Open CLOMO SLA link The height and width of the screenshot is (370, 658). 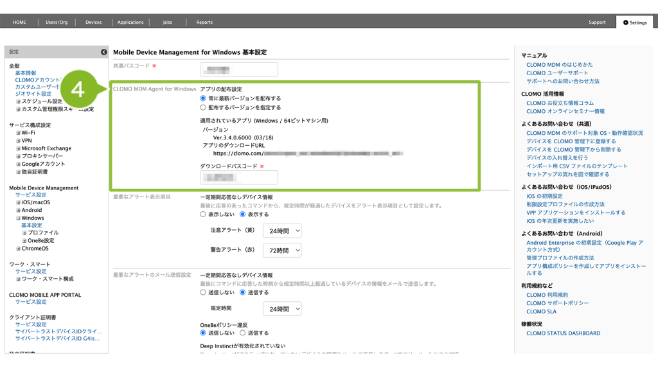[x=541, y=312]
